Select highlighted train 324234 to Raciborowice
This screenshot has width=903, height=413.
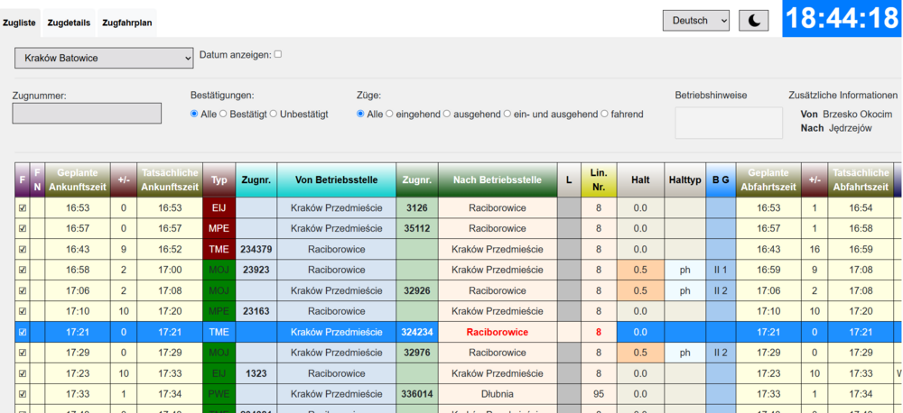pyautogui.click(x=416, y=332)
